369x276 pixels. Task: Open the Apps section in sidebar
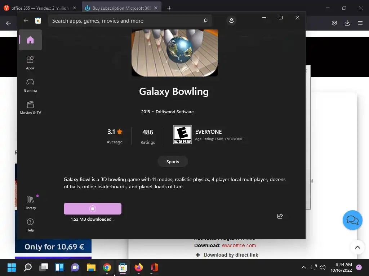point(30,63)
